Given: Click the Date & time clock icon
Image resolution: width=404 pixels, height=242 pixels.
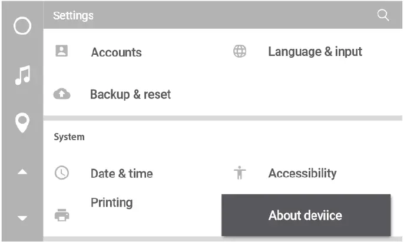Looking at the screenshot, I should 62,173.
